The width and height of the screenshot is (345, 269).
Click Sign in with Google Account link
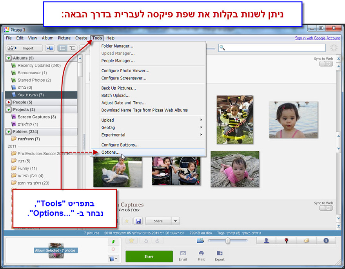[x=317, y=38]
